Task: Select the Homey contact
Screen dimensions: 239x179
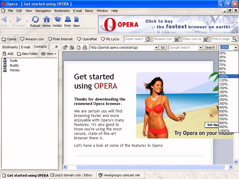Action: tap(15, 70)
